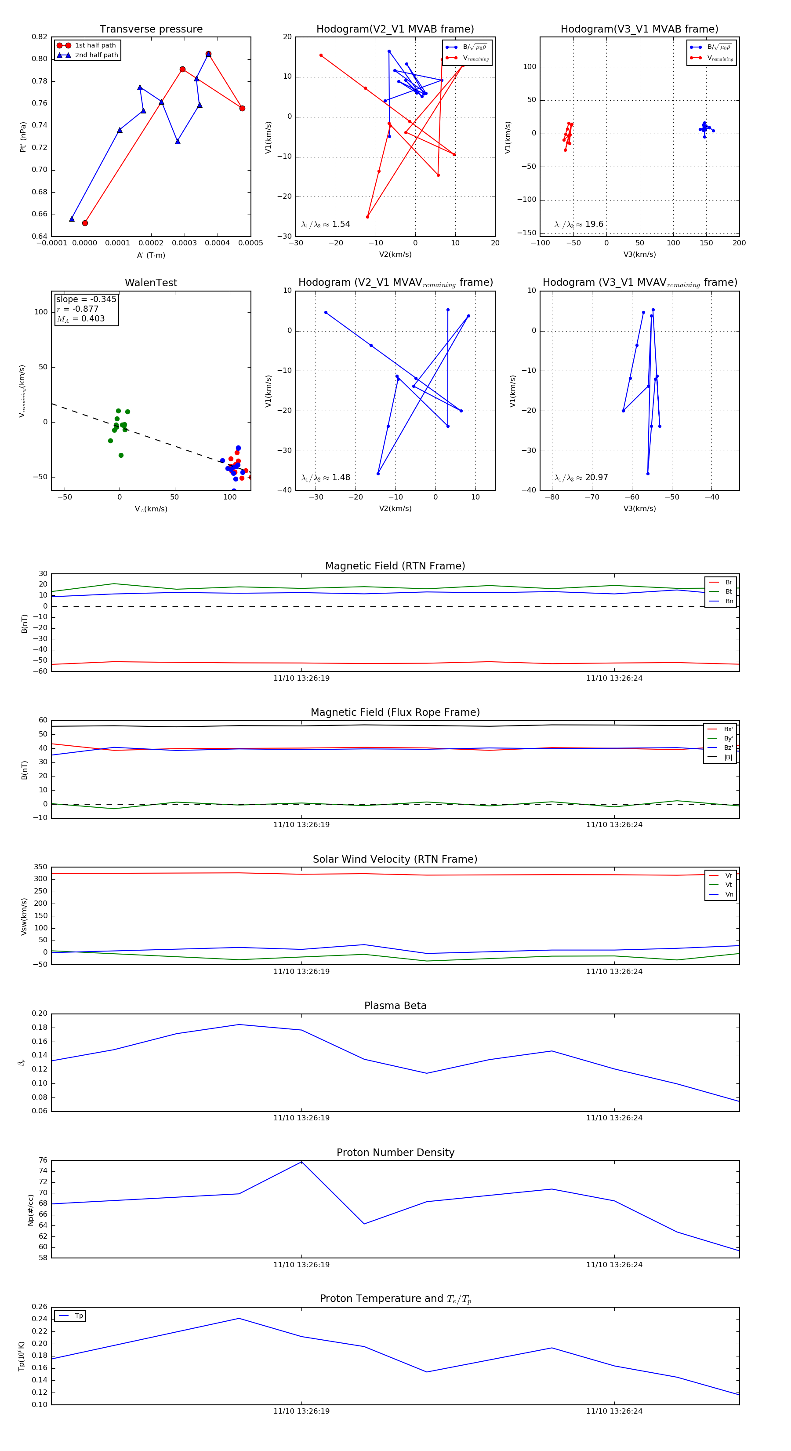The image size is (791, 1451).
Task: Click the 'Vt' legend entry
Action: pyautogui.click(x=721, y=885)
